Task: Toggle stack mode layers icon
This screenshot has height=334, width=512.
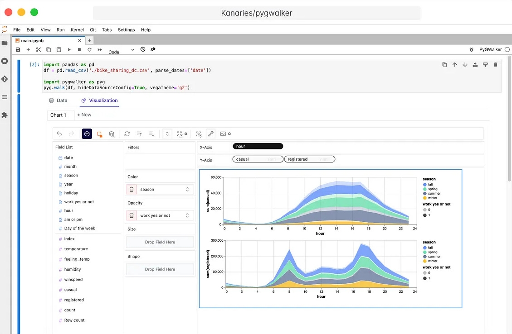Action: [112, 134]
